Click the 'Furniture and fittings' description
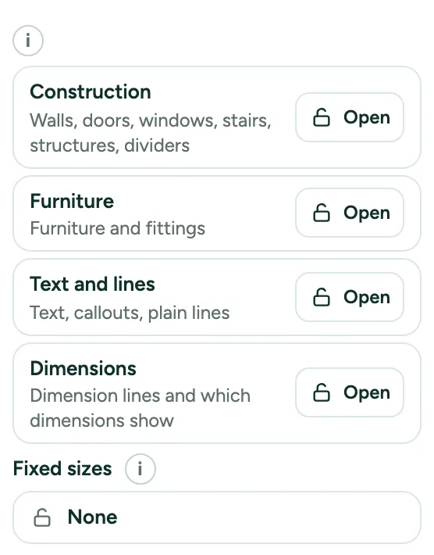Image resolution: width=434 pixels, height=555 pixels. click(117, 228)
